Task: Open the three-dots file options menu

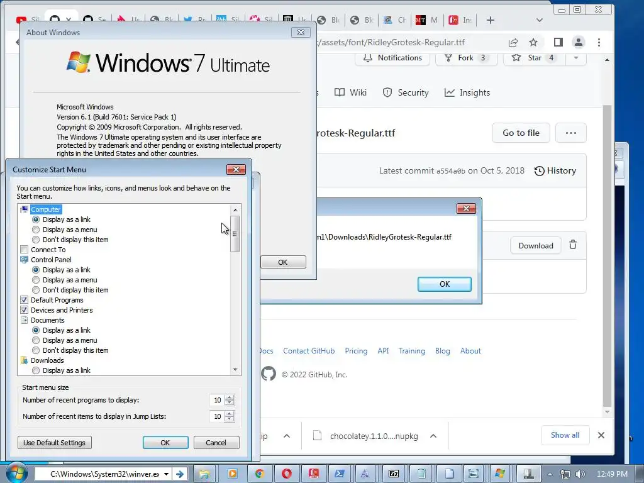Action: 570,133
